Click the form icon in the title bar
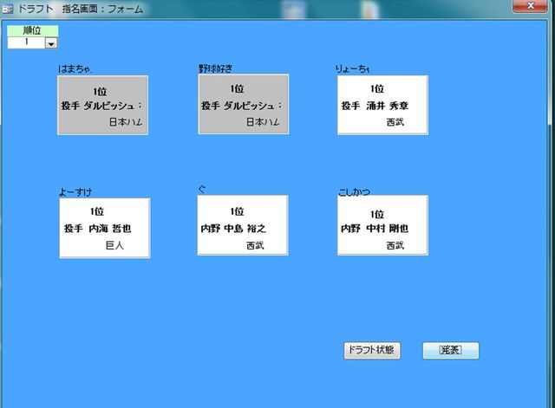 (x=8, y=9)
